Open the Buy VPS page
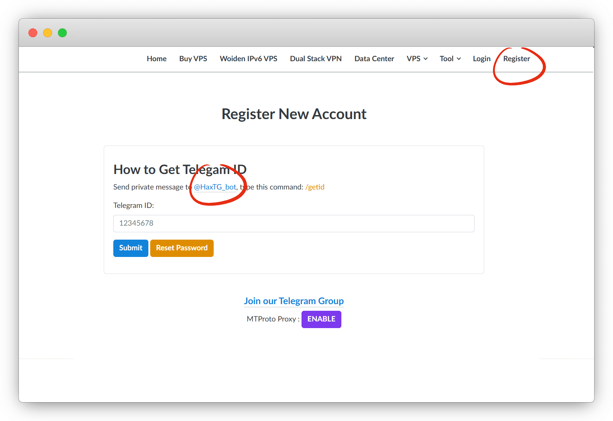The width and height of the screenshot is (613, 421). point(193,59)
